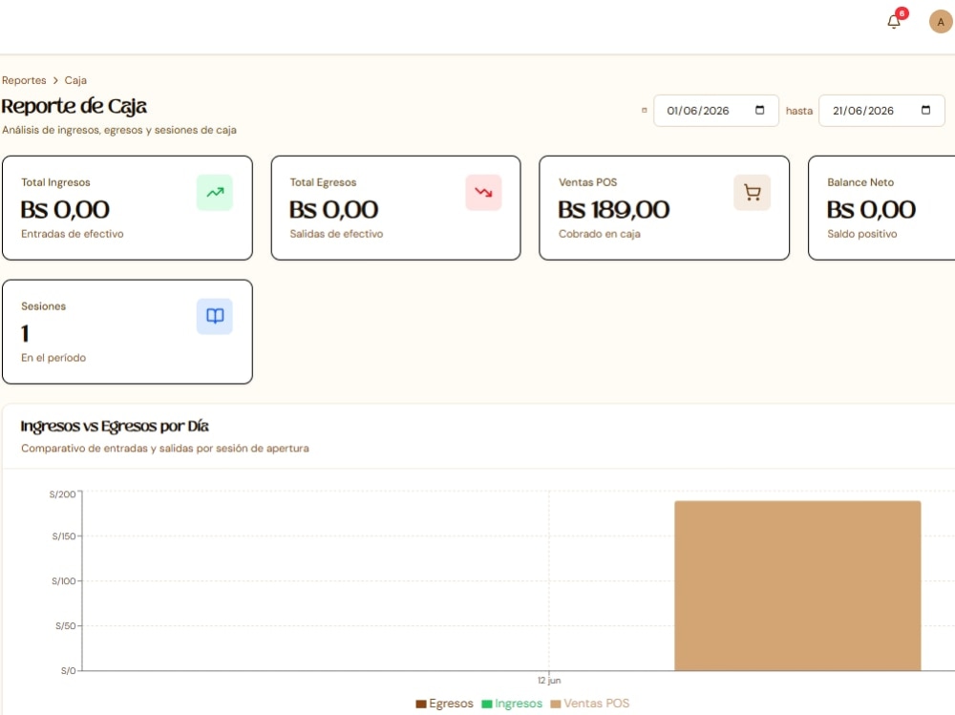Click 'En el período' caption
The width and height of the screenshot is (955, 715).
53,357
